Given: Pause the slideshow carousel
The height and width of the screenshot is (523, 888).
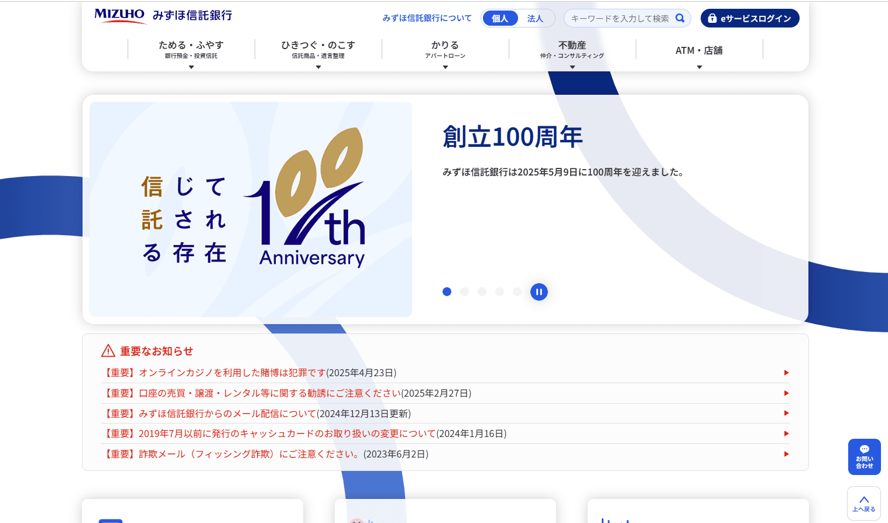Looking at the screenshot, I should click(x=539, y=291).
